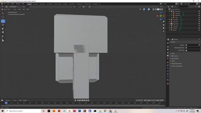Hide Cube.001 with its eye icon
The height and width of the screenshot is (113, 201).
[199, 13]
